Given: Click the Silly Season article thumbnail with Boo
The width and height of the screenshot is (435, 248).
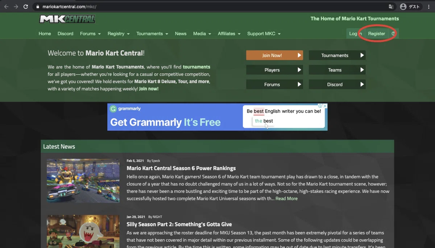Looking at the screenshot, I should tap(83, 231).
